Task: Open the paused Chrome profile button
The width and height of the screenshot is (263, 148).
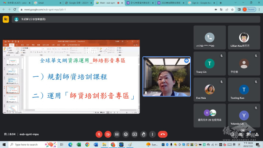Action: click(x=249, y=9)
